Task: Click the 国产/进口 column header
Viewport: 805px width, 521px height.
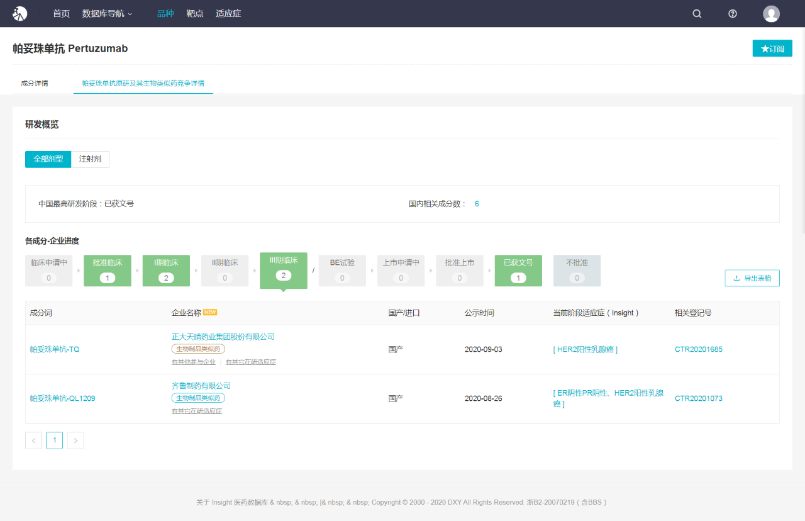Action: (x=404, y=313)
